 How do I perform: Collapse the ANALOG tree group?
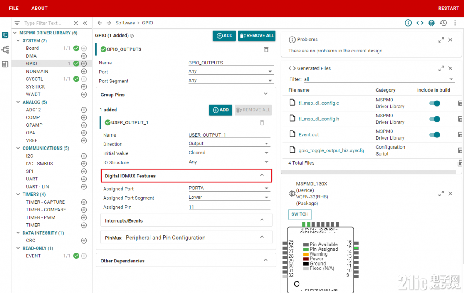[18, 102]
